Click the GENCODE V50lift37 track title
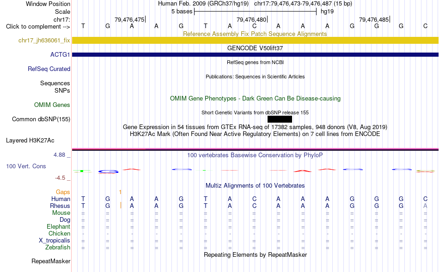 [255, 48]
